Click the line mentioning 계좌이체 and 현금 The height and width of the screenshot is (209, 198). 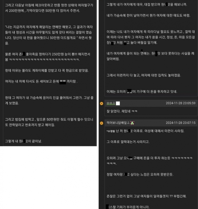[47, 70]
